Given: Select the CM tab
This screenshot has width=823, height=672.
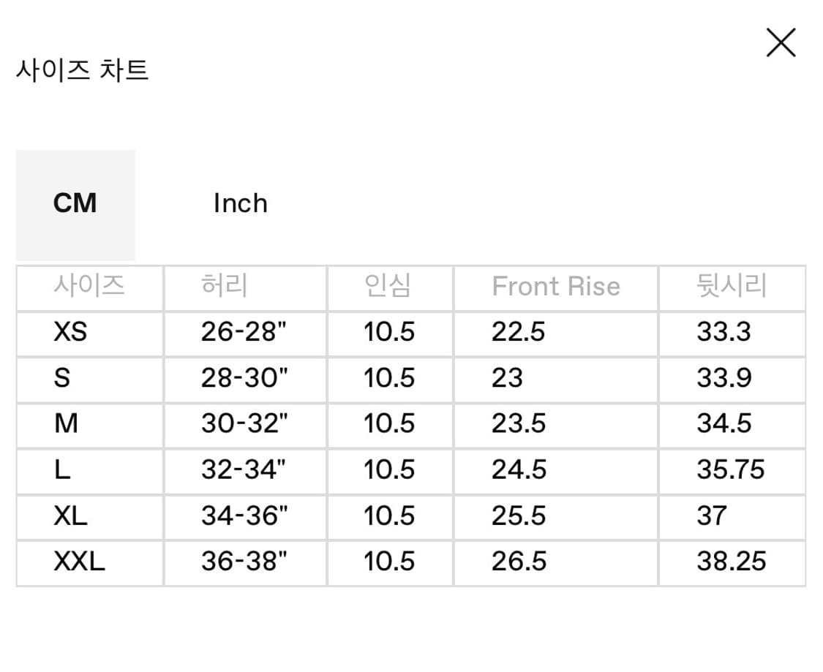Looking at the screenshot, I should (x=75, y=203).
